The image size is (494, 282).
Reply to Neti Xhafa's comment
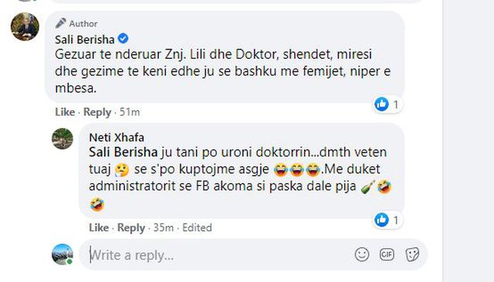pyautogui.click(x=131, y=227)
